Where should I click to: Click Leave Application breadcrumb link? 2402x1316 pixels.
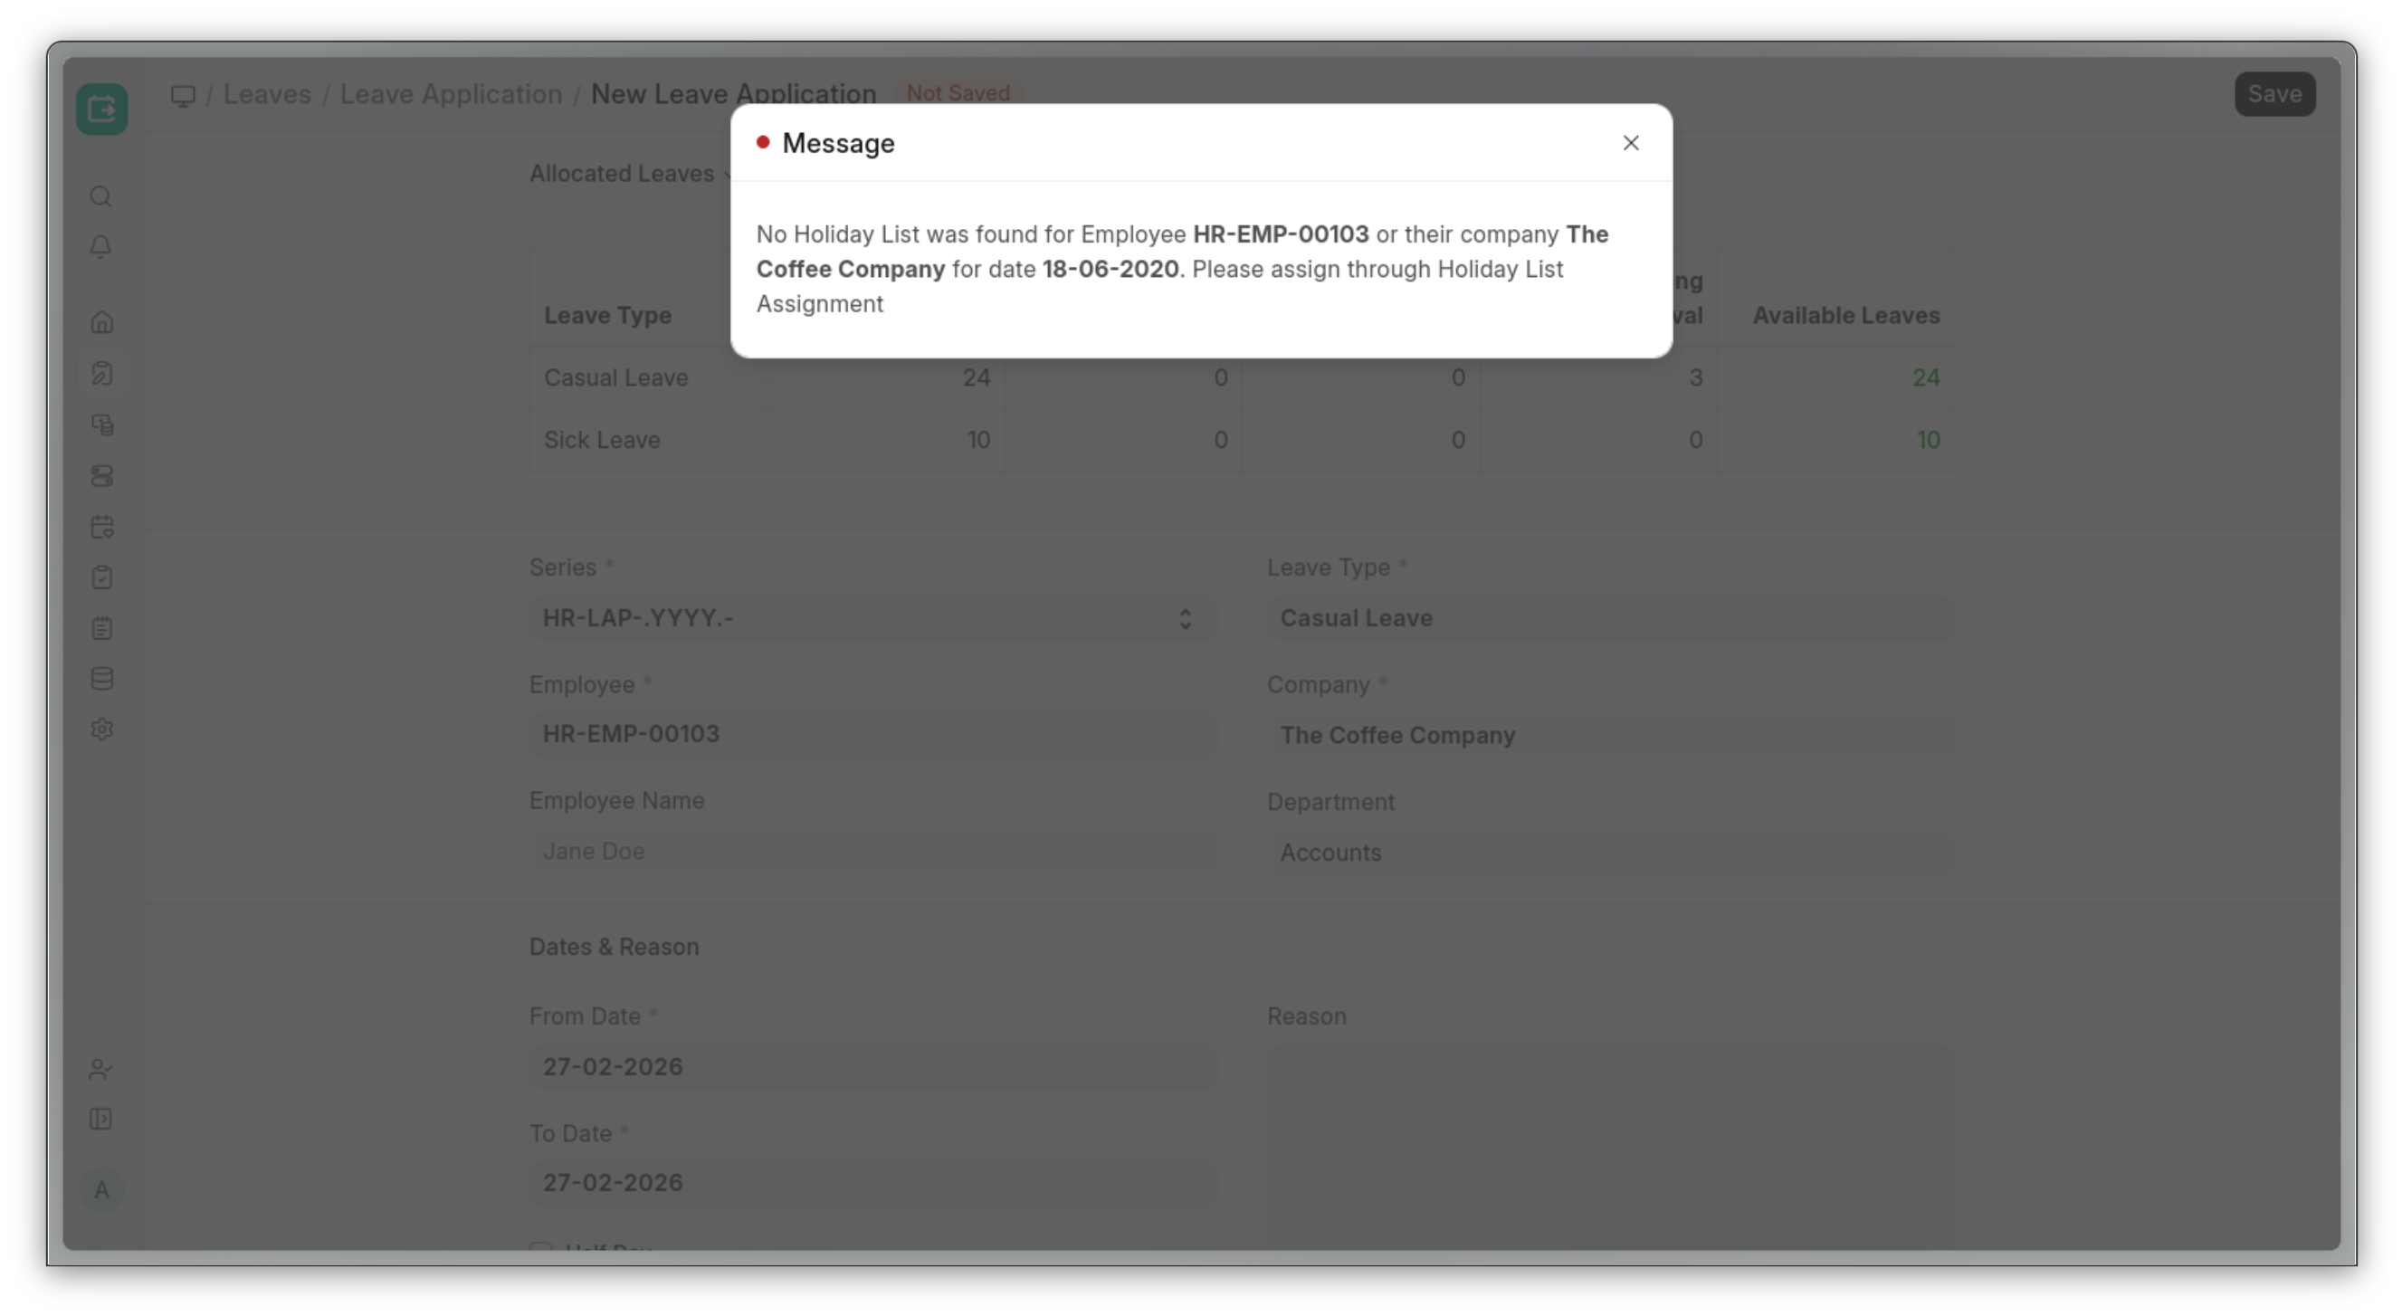(451, 94)
